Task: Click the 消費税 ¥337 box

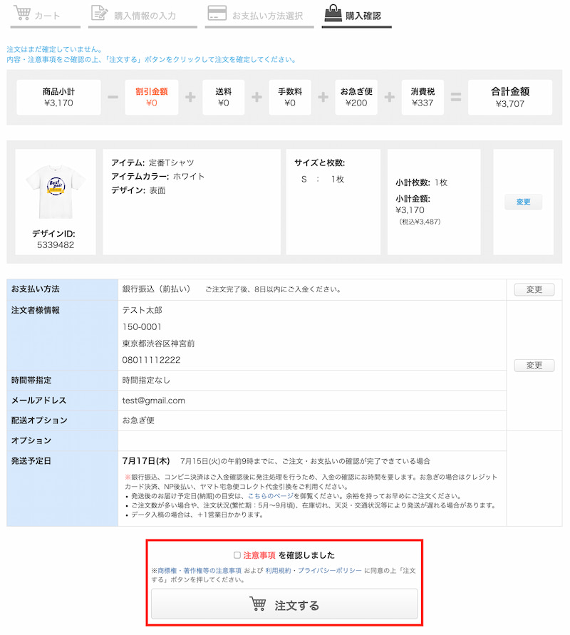Action: pyautogui.click(x=423, y=97)
